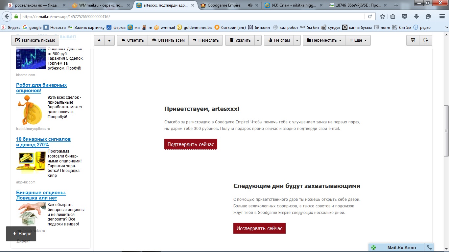Open the Mail.Ru Agent phone icon

(429, 247)
